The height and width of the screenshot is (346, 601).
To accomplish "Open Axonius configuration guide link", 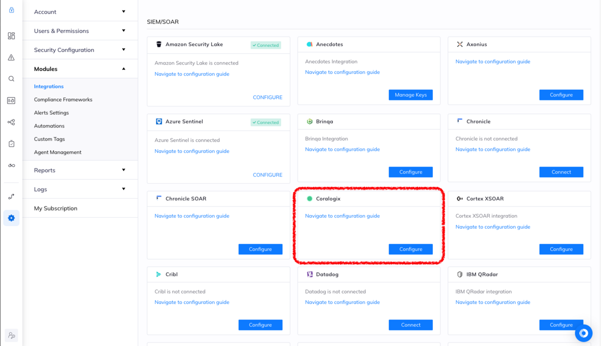I will [x=493, y=61].
